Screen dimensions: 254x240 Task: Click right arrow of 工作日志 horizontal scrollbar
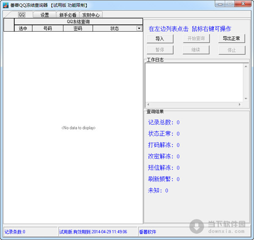240,105
